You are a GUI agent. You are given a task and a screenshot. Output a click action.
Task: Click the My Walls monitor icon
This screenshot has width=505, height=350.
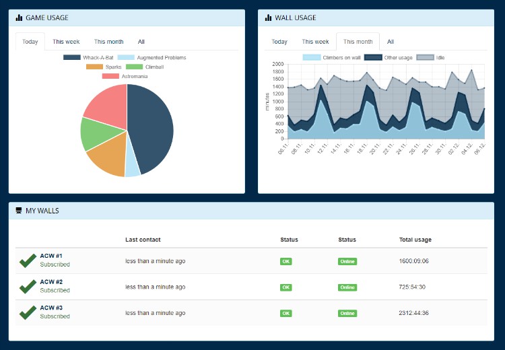(x=19, y=211)
